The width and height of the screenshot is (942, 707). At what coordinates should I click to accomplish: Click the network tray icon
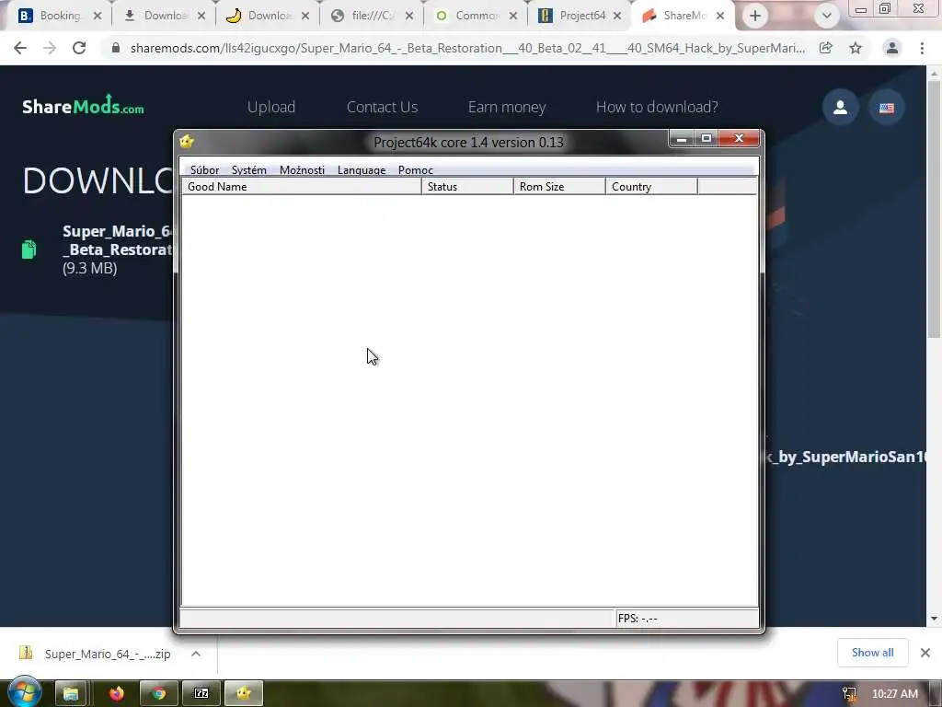click(x=849, y=694)
